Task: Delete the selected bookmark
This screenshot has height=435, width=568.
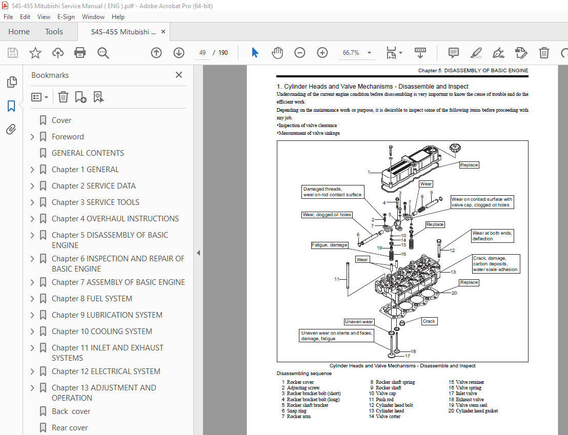Action: tap(63, 96)
